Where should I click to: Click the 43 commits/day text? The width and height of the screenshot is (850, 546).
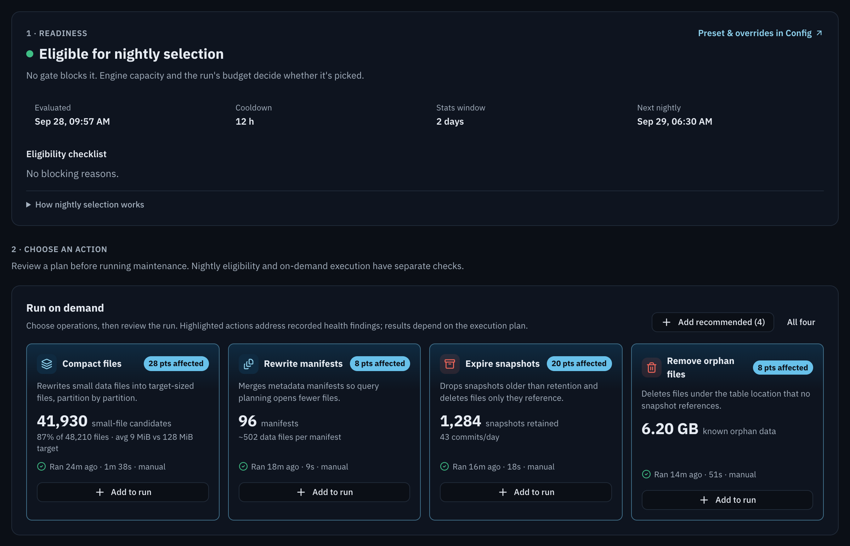pos(470,437)
